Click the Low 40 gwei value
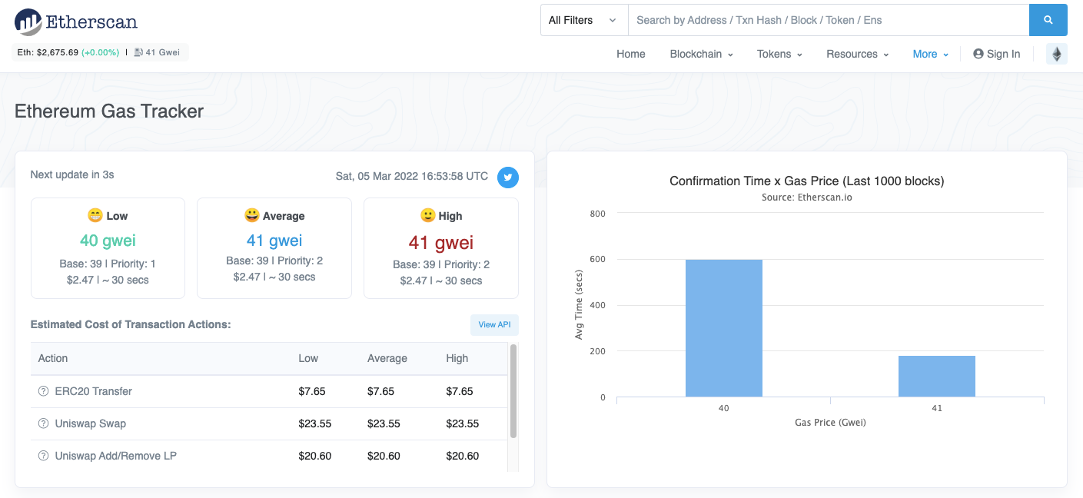The width and height of the screenshot is (1083, 498). coord(108,241)
